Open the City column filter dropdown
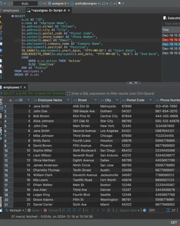Image resolution: width=180 pixels, height=226 pixels. pyautogui.click(x=117, y=100)
